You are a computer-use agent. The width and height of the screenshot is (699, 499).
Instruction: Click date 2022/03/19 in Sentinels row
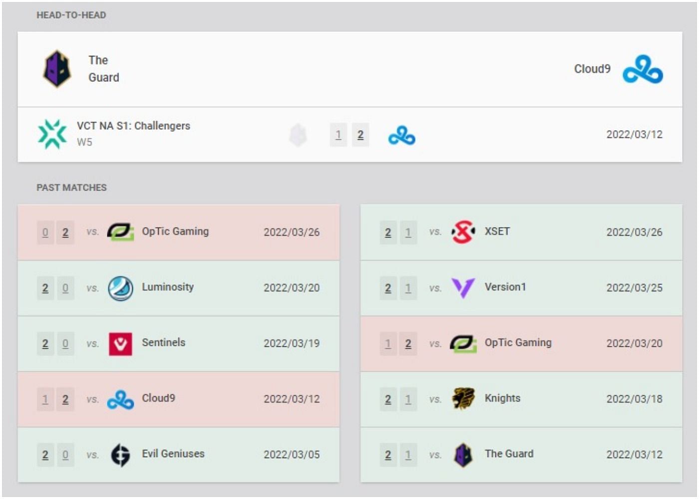pos(292,343)
